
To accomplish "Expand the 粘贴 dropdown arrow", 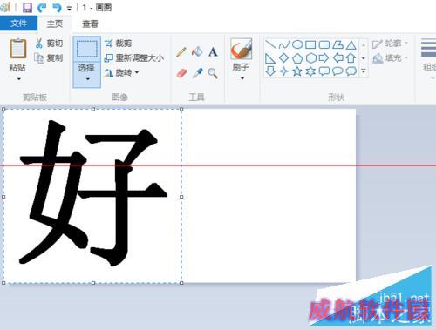I will [x=19, y=79].
